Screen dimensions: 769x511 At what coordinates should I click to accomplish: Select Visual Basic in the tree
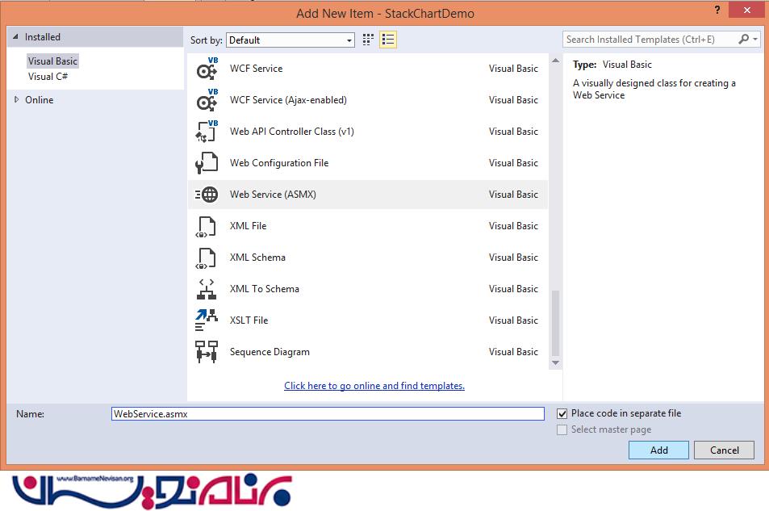tap(52, 61)
